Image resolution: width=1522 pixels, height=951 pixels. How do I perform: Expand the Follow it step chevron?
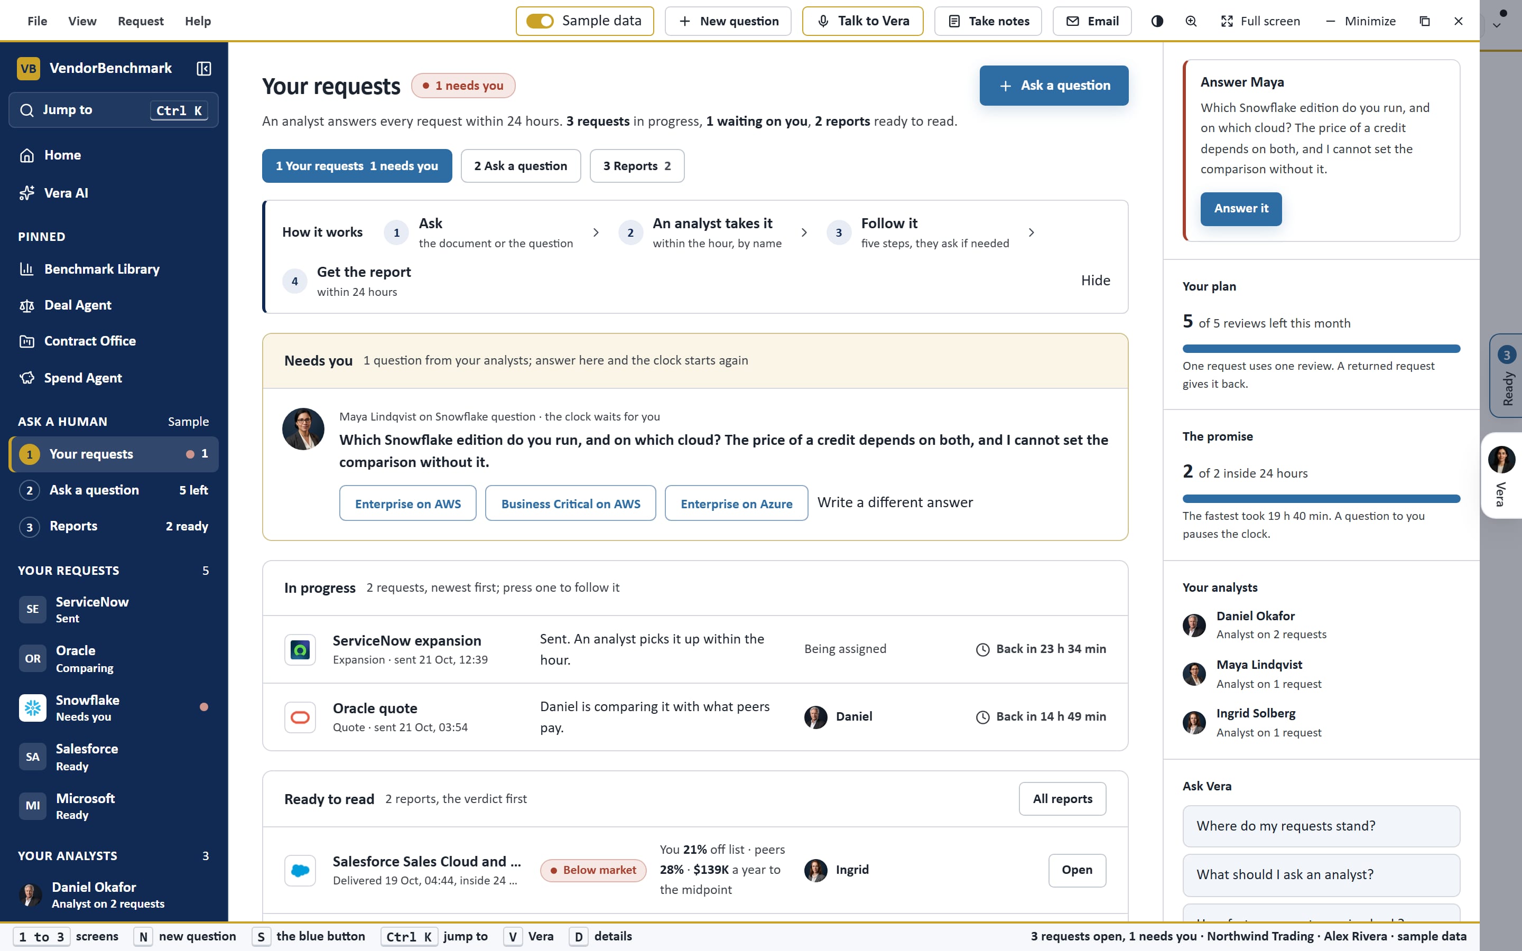[1031, 232]
